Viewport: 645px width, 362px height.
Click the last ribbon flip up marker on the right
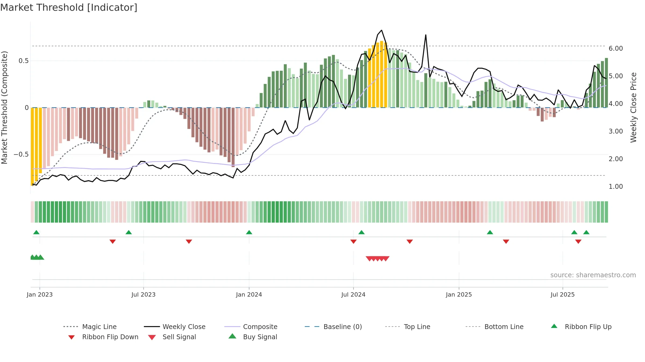(x=586, y=232)
